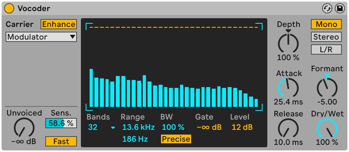Image resolution: width=349 pixels, height=152 pixels.
Task: Click the Sens. 58.6 % slider
Action: tap(61, 123)
